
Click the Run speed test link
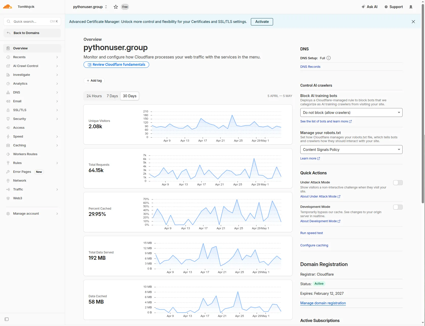pyautogui.click(x=311, y=233)
